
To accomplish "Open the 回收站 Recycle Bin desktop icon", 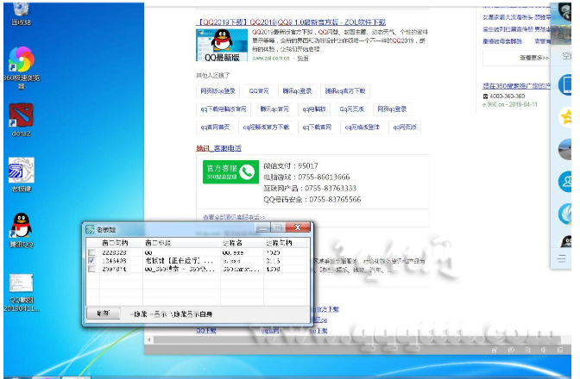I will [21, 14].
